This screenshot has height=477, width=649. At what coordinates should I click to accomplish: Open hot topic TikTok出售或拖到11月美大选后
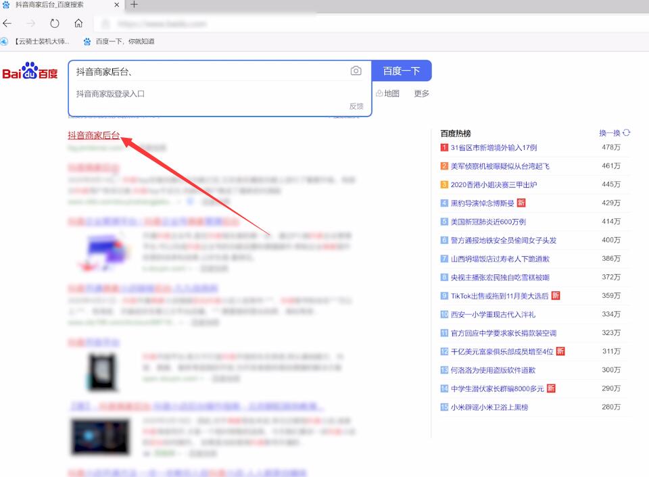(500, 296)
